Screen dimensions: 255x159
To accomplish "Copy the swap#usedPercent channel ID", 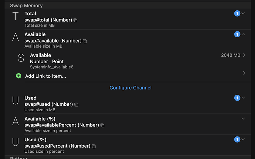I will click(93, 146).
